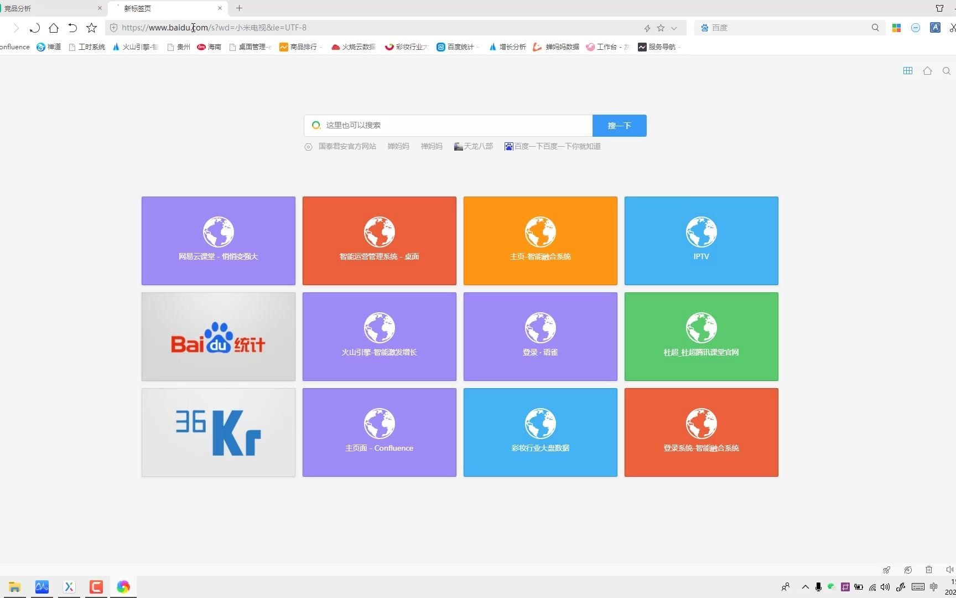Reload the page with the refresh icon
The image size is (956, 598).
(x=34, y=28)
